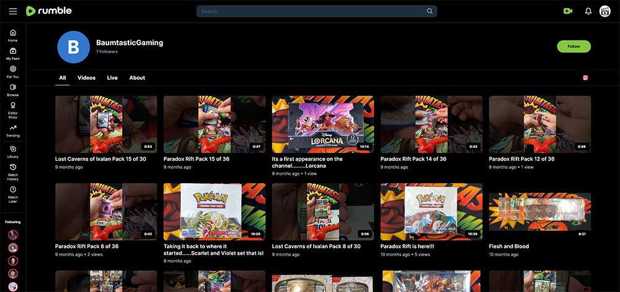Click the BaumtasticGaming channel name
620x292 pixels.
pyautogui.click(x=130, y=43)
